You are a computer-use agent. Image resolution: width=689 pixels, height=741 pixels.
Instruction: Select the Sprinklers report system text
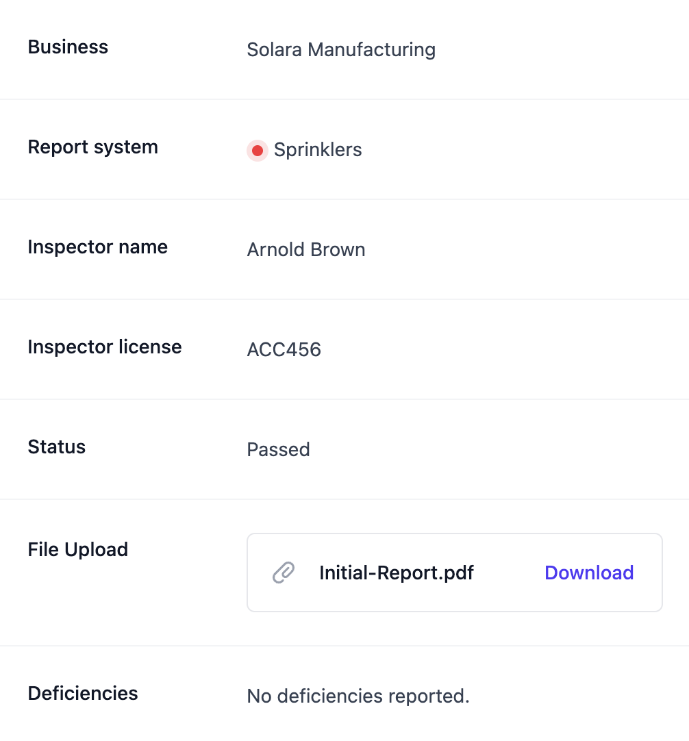(x=317, y=150)
